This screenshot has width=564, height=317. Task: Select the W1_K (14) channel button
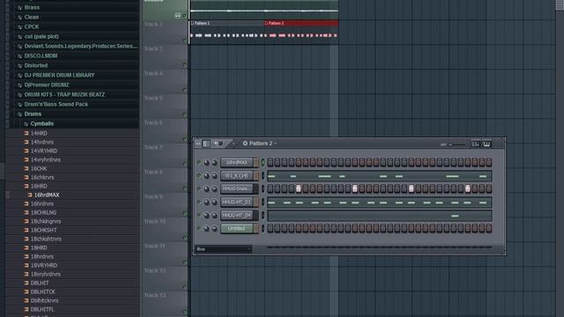[x=237, y=175]
